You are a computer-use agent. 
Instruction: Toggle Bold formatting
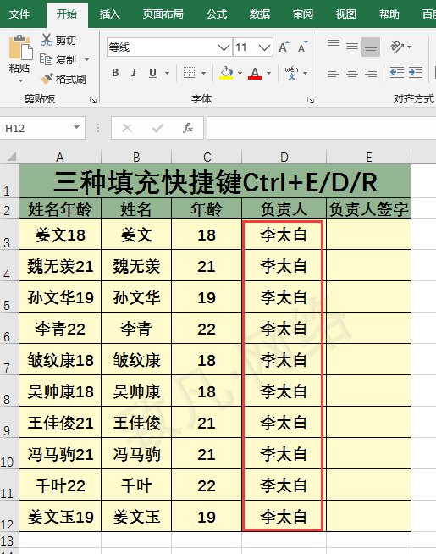(x=115, y=73)
